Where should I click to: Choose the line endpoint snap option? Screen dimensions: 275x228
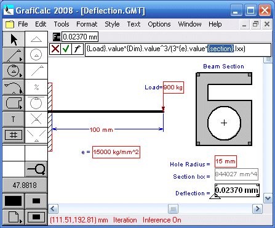36,71
